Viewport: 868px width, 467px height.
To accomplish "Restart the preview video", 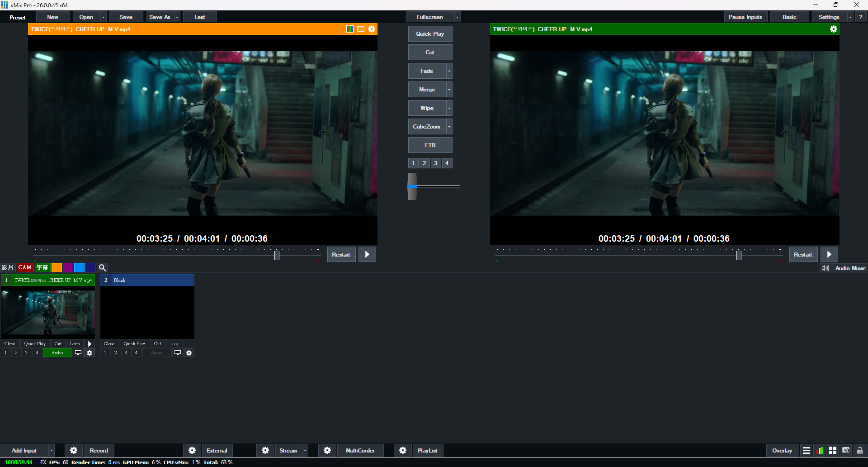I will click(x=341, y=254).
